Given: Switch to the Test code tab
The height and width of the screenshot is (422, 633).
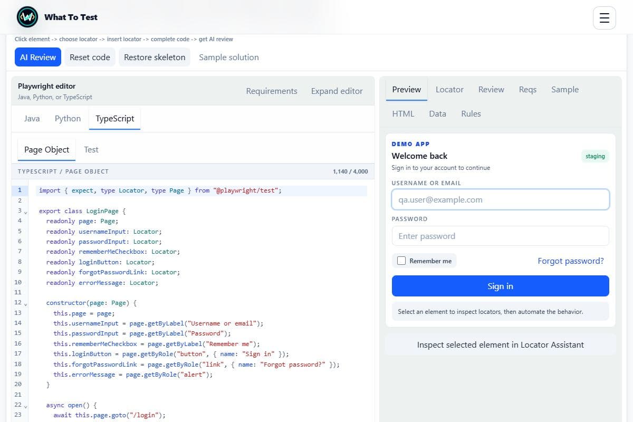Looking at the screenshot, I should click(x=91, y=149).
